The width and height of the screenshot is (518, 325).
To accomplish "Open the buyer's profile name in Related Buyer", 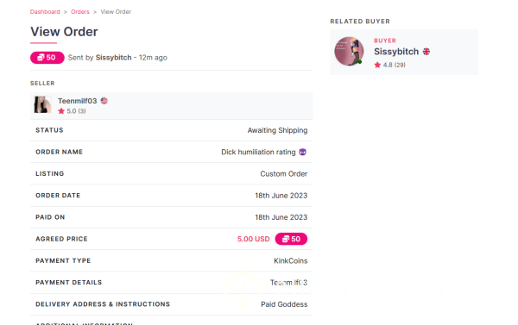I will (396, 52).
